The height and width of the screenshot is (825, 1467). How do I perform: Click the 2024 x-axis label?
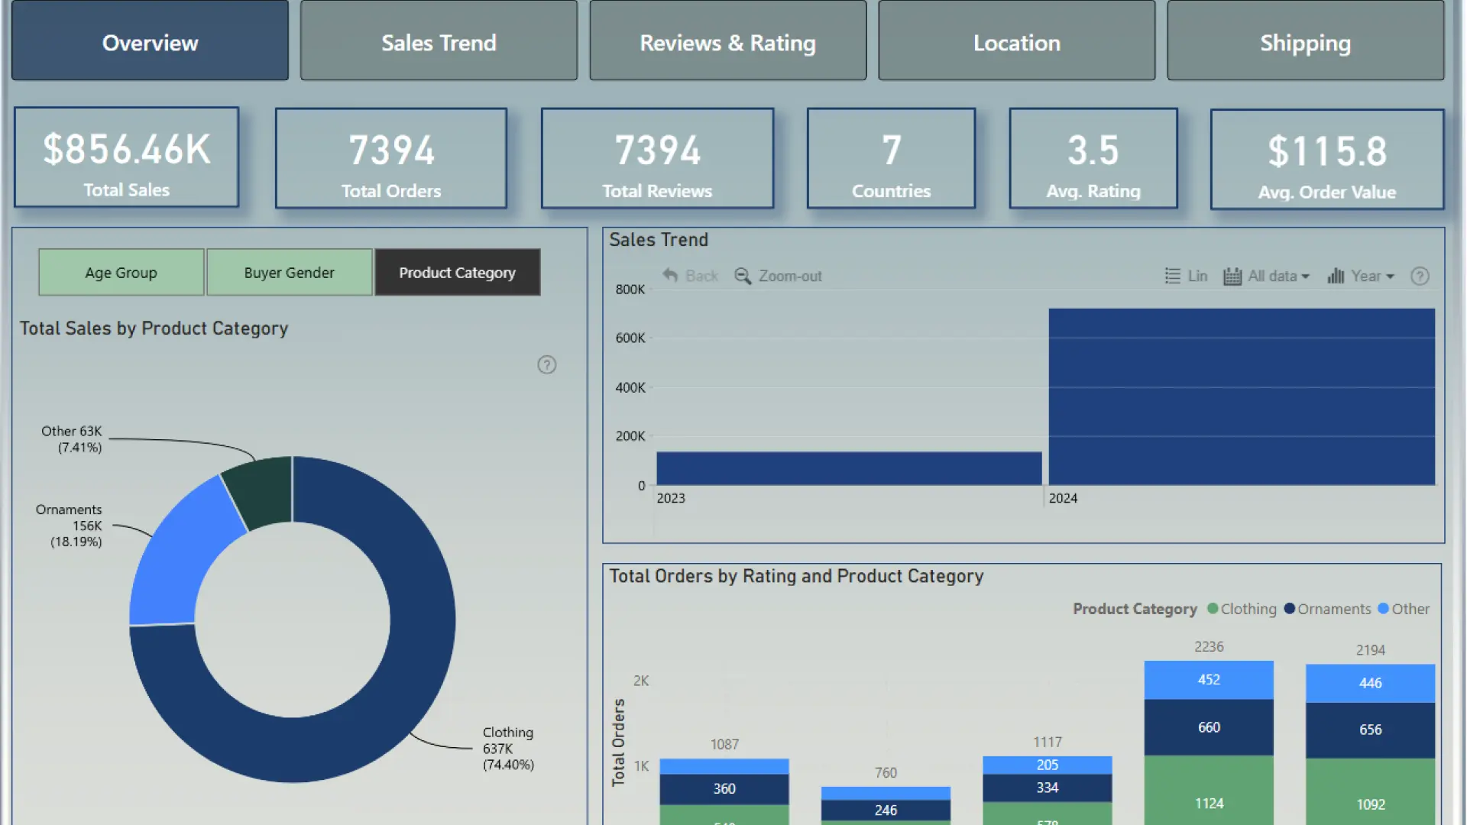pyautogui.click(x=1063, y=498)
